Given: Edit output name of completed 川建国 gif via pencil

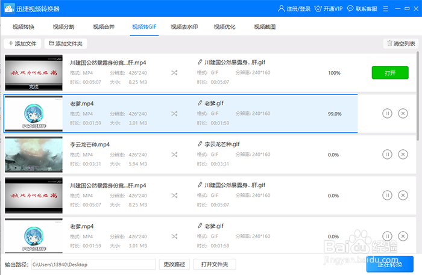Looking at the screenshot, I should tap(200, 62).
